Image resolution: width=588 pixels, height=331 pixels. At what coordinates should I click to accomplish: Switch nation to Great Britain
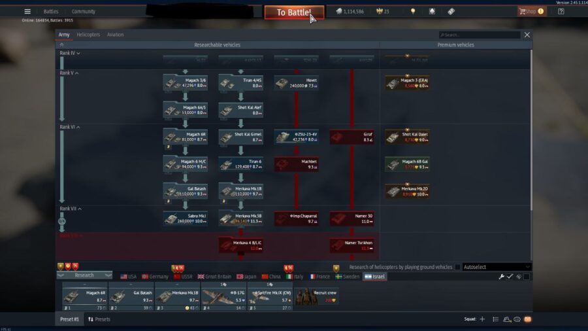[x=214, y=277]
